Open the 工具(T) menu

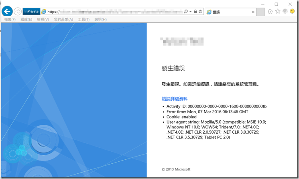pyautogui.click(x=83, y=19)
